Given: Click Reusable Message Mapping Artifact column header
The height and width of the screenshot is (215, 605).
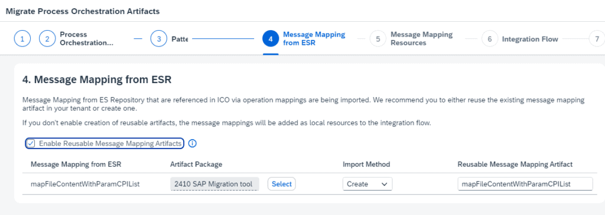Looking at the screenshot, I should pyautogui.click(x=515, y=164).
